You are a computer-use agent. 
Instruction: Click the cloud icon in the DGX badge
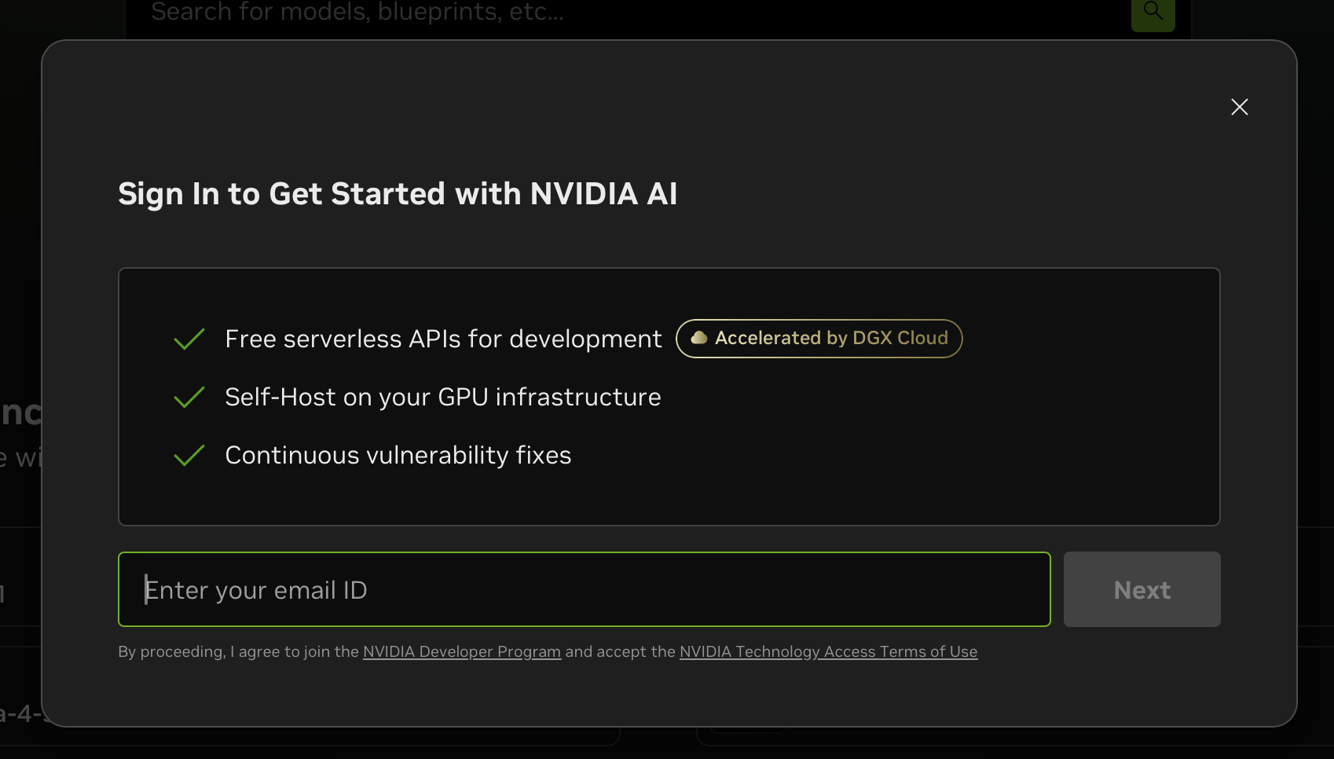[x=698, y=338]
